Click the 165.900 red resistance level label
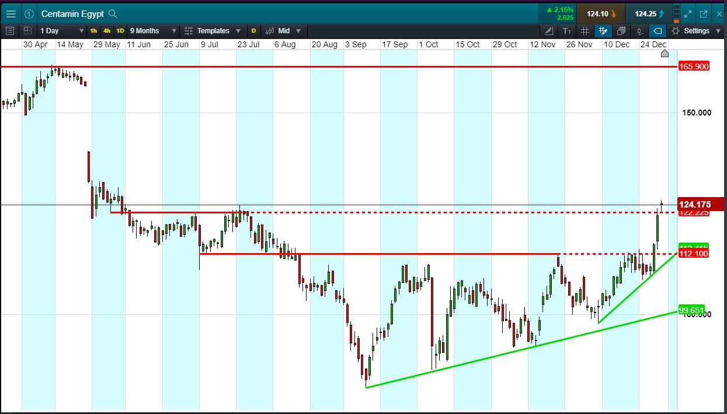 pyautogui.click(x=694, y=66)
